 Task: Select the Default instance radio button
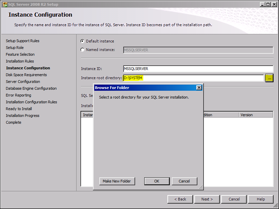pyautogui.click(x=82, y=41)
